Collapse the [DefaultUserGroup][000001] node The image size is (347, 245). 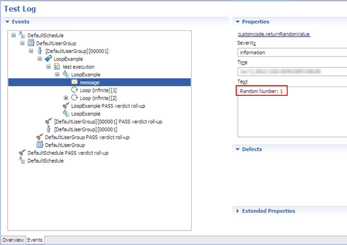coord(31,51)
